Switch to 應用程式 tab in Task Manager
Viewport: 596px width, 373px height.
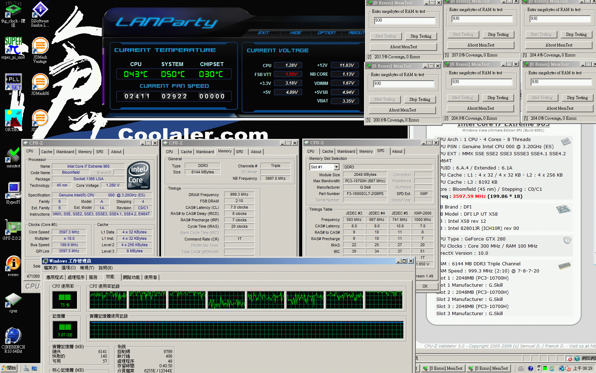(x=55, y=277)
